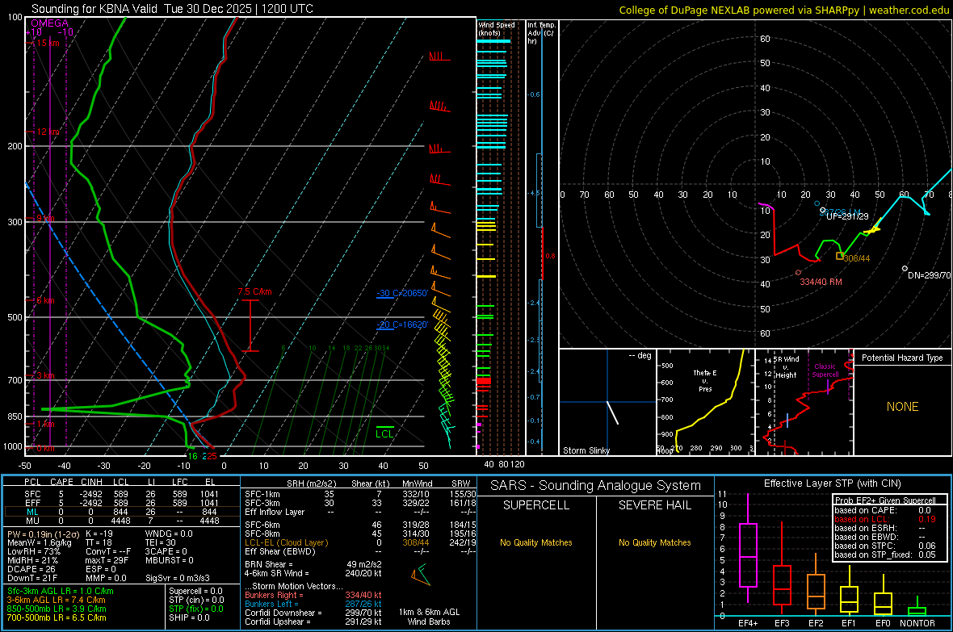
Task: Click the Corfidi Downshear vector row
Action: point(313,613)
